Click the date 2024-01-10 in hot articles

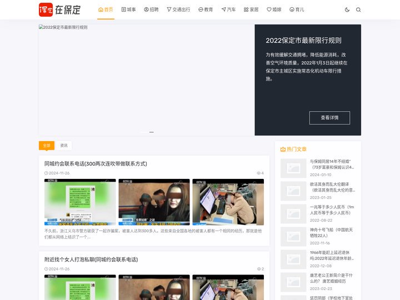point(321,175)
